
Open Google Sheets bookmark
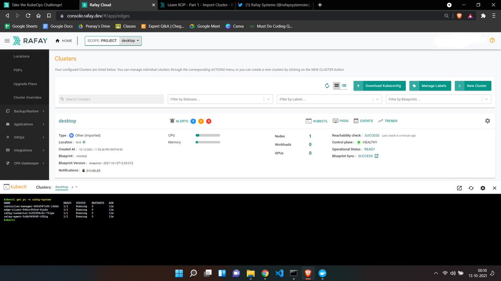point(21,26)
